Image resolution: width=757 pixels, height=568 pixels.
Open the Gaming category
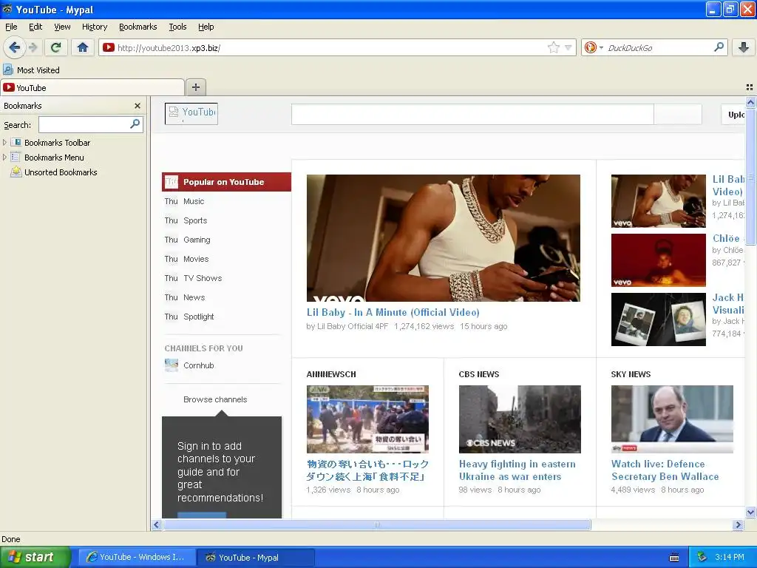coord(197,240)
